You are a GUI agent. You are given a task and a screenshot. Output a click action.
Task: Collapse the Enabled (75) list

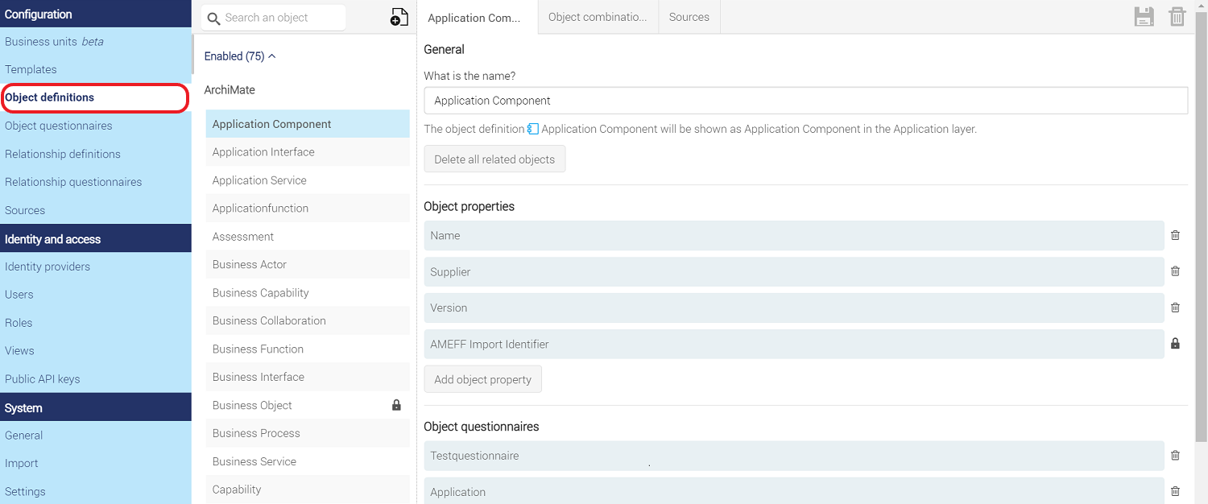pos(240,56)
